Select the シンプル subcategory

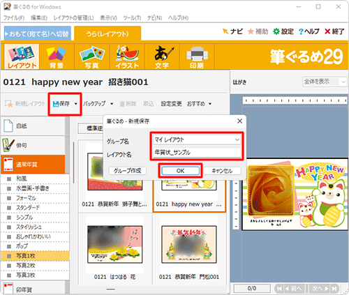point(35,218)
